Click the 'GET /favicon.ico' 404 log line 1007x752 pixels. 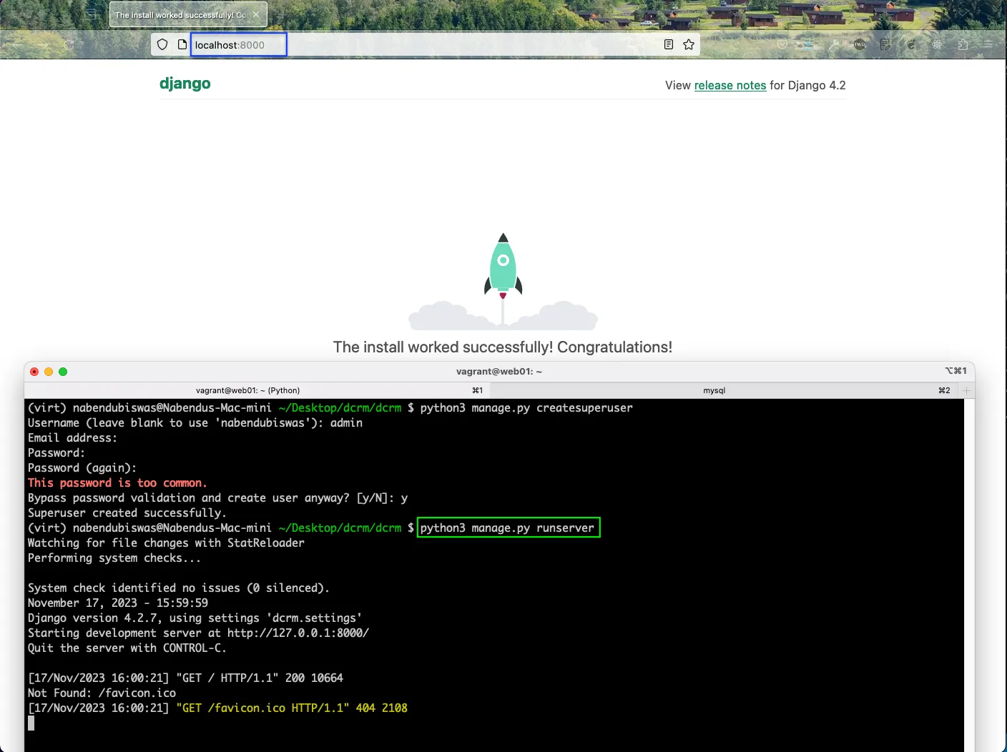217,708
